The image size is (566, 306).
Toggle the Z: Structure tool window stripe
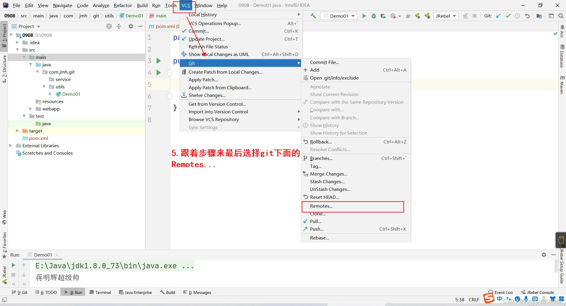click(x=4, y=69)
